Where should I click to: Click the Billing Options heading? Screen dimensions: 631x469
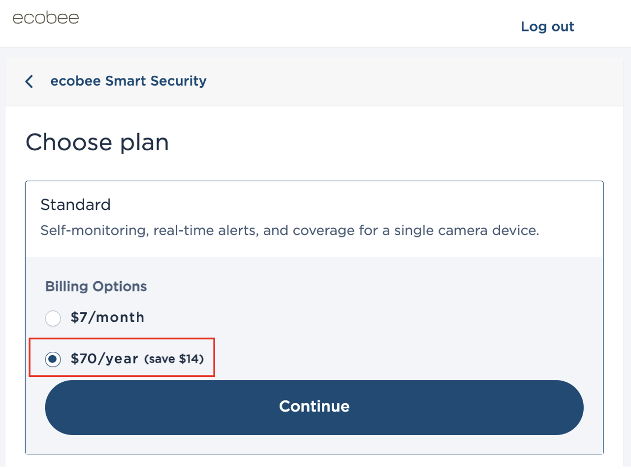point(96,286)
